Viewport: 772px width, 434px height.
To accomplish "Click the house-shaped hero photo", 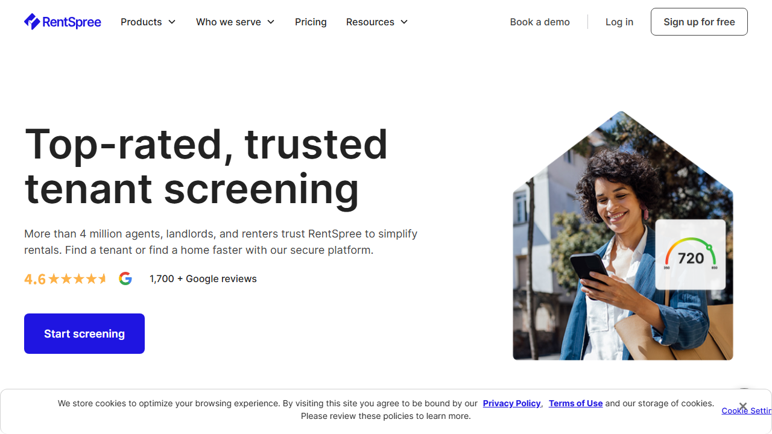I will coord(623,236).
